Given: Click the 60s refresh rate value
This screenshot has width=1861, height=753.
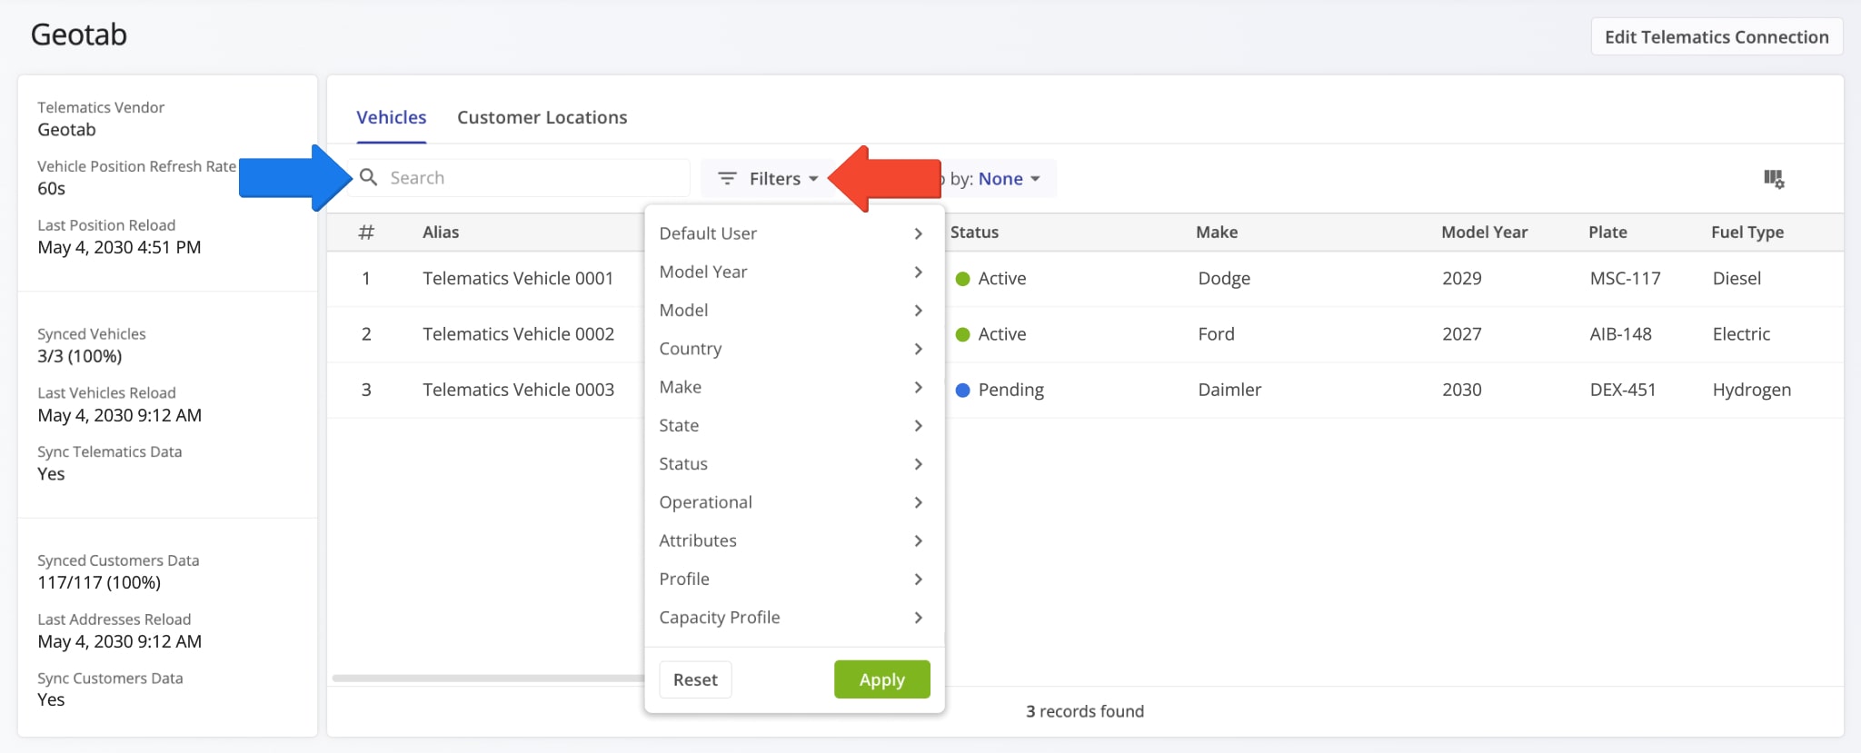Looking at the screenshot, I should pyautogui.click(x=51, y=189).
